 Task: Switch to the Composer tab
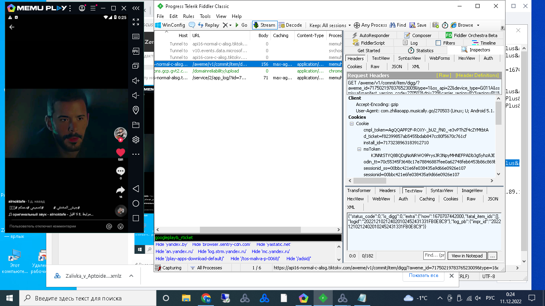[418, 35]
